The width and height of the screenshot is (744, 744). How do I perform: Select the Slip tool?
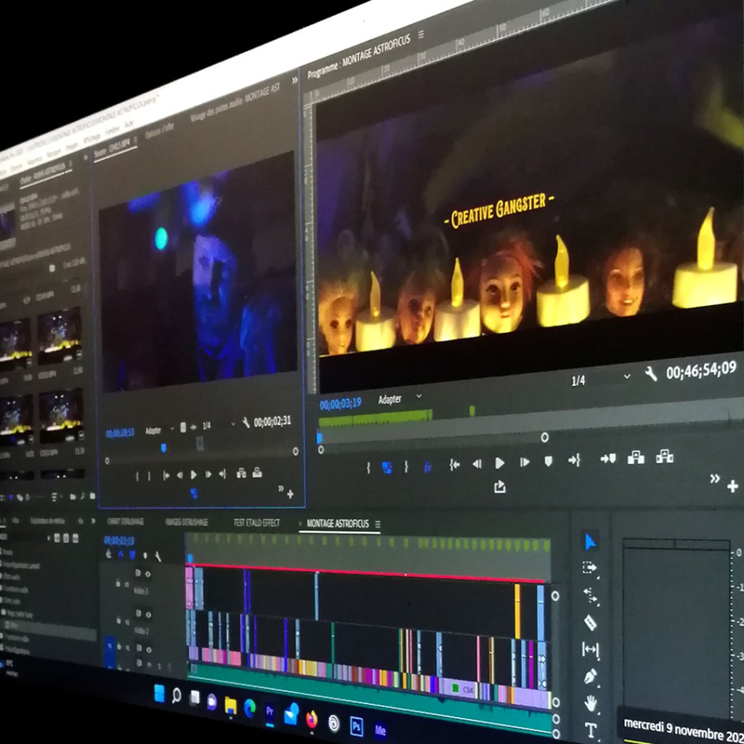click(x=589, y=649)
